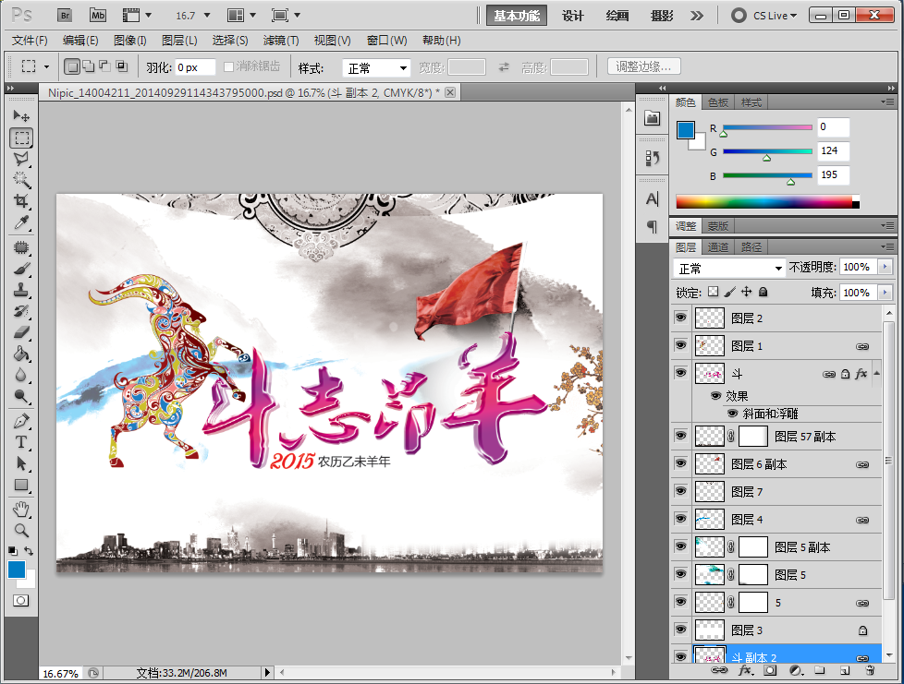Open the 不透明度 opacity slider arrow
Image resolution: width=904 pixels, height=684 pixels.
tap(886, 267)
